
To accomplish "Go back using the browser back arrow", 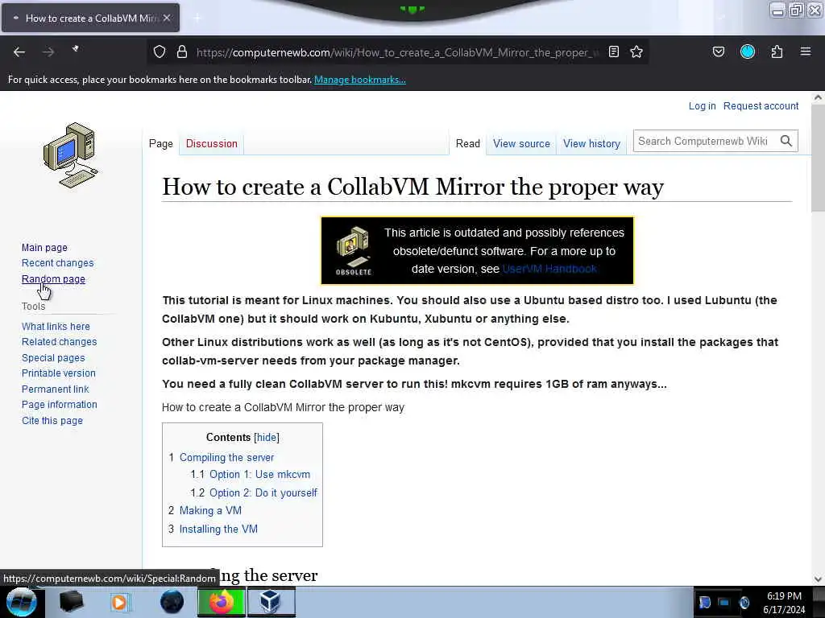I will (19, 51).
